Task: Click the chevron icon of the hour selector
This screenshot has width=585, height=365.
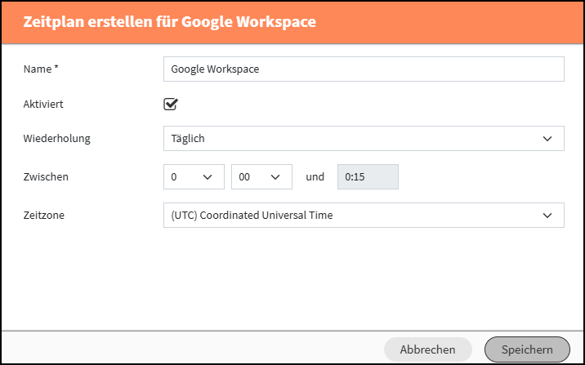Action: (208, 177)
